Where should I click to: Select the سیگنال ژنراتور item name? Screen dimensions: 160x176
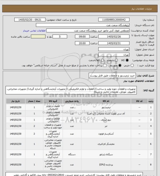(x=106, y=154)
